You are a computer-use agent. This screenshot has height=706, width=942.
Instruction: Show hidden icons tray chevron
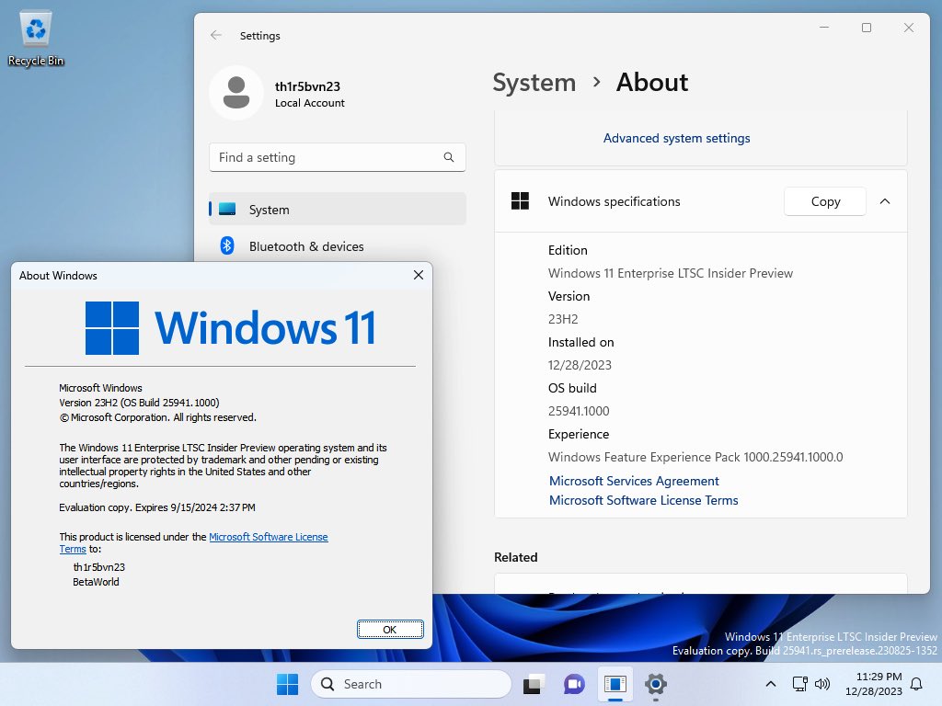coord(771,684)
